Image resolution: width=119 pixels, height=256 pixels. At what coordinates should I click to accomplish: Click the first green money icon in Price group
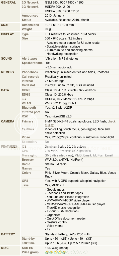[47, 252]
